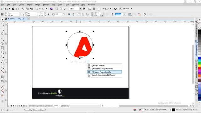Select the Text tool
Image resolution: width=201 pixels, height=113 pixels.
pos(2,62)
